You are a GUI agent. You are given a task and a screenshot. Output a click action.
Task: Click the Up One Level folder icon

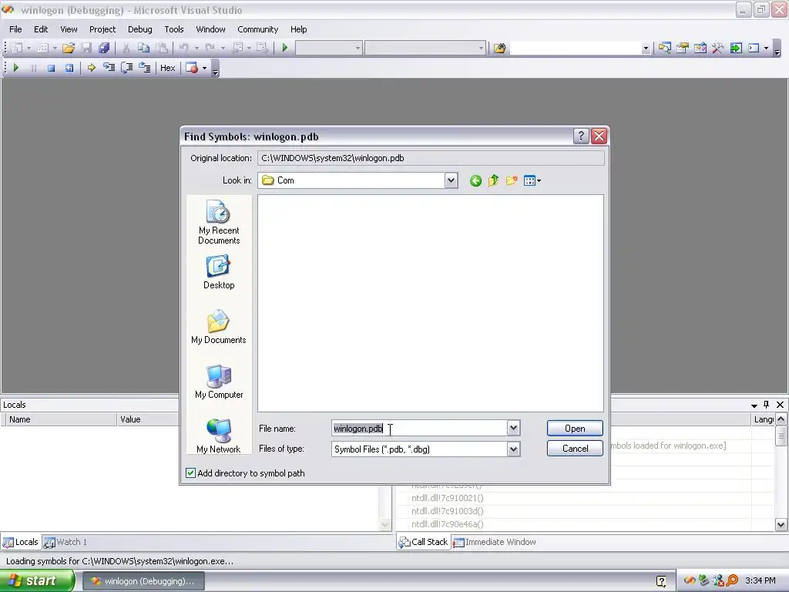pos(494,180)
